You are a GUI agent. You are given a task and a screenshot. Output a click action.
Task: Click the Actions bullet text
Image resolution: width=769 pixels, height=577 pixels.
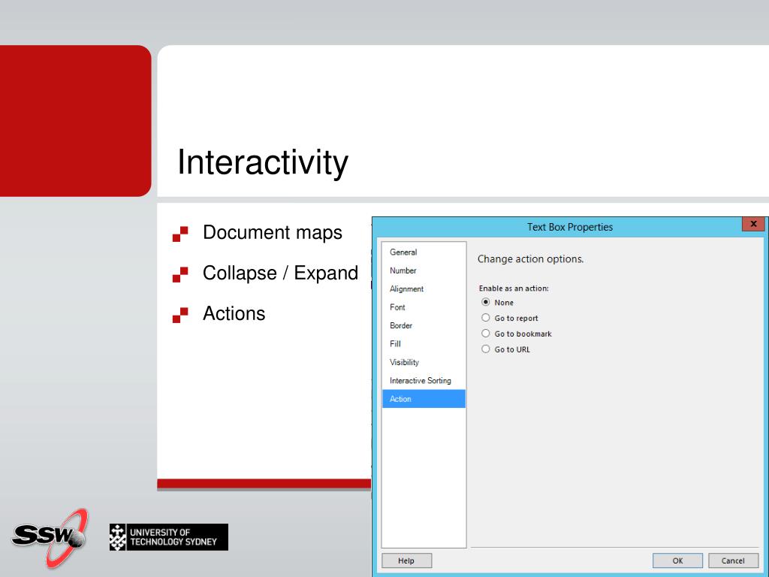234,313
